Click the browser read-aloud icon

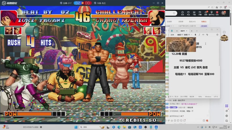[x=209, y=7]
